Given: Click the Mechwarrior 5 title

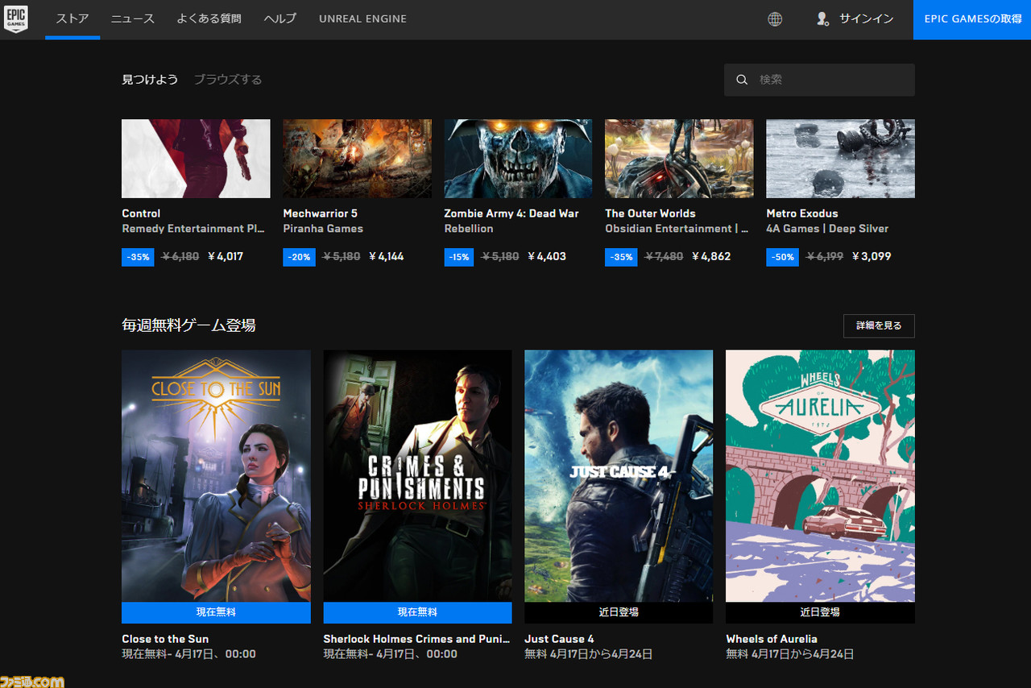Looking at the screenshot, I should click(320, 213).
